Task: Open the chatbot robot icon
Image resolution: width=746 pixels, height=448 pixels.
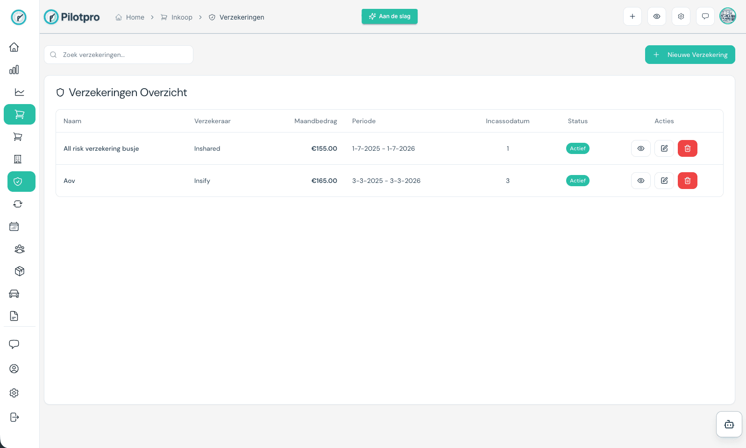Action: 729,424
